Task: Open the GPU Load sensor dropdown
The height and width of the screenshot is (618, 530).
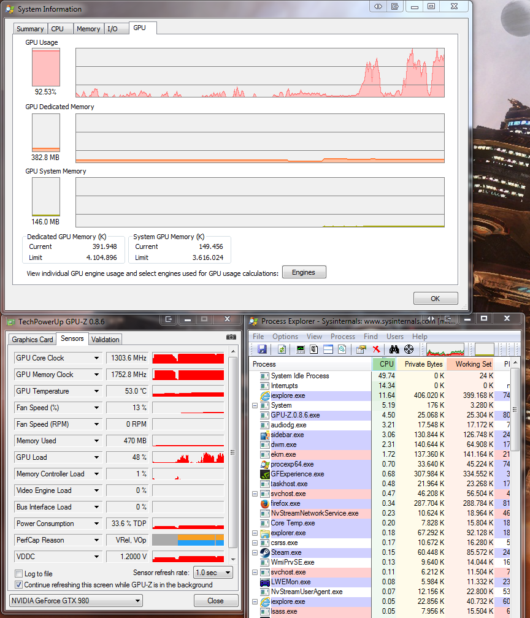Action: click(x=97, y=457)
